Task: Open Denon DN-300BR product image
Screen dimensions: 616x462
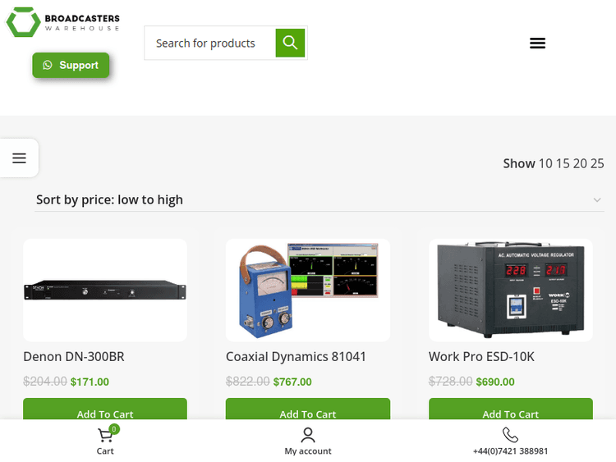Action: click(x=105, y=290)
